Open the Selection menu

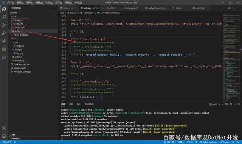point(29,3)
